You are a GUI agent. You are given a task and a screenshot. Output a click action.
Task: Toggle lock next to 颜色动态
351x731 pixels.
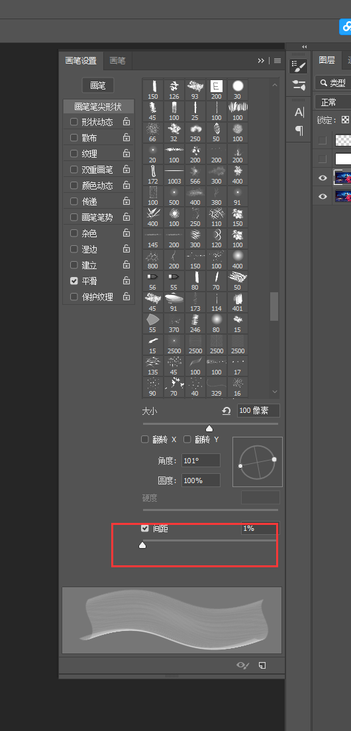coord(126,185)
